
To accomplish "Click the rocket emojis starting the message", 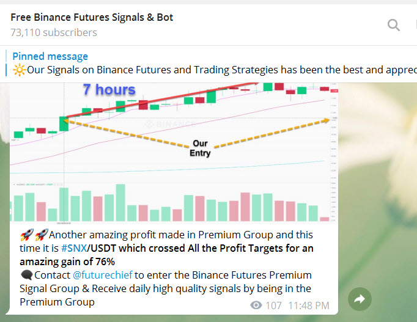I will pos(34,235).
